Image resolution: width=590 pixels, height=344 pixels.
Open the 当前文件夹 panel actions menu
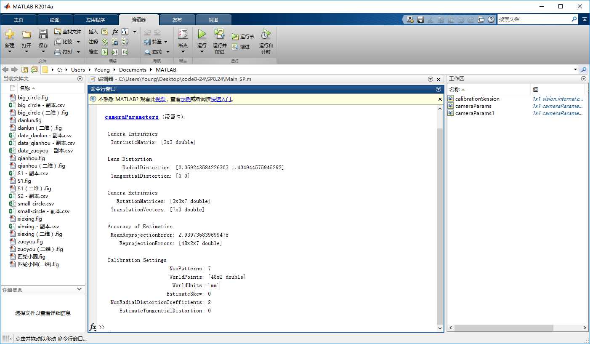click(x=80, y=79)
